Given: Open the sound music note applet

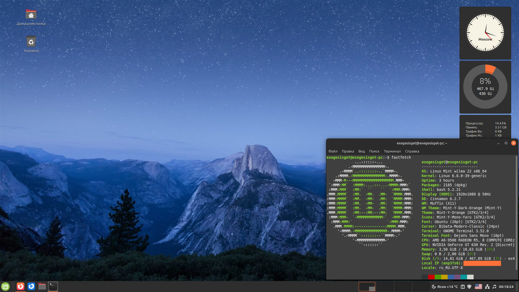Looking at the screenshot, I should [494, 287].
